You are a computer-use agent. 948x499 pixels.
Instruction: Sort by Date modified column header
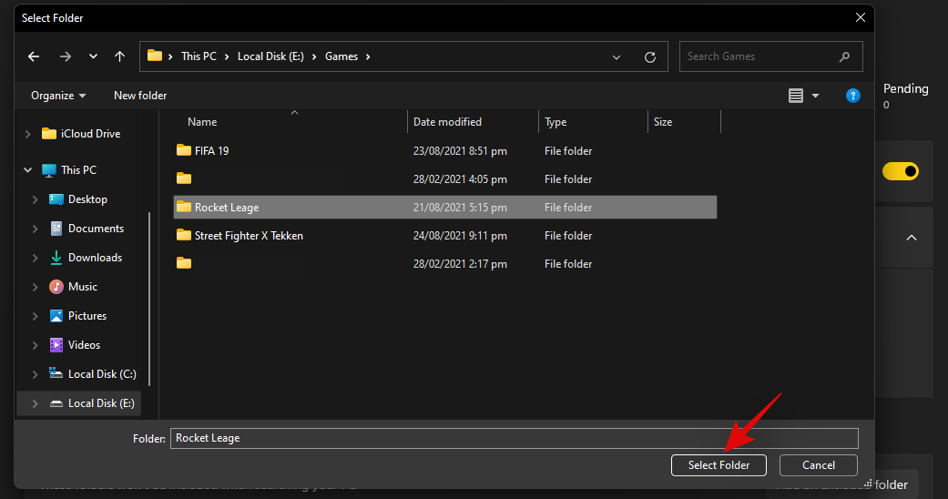tap(447, 122)
